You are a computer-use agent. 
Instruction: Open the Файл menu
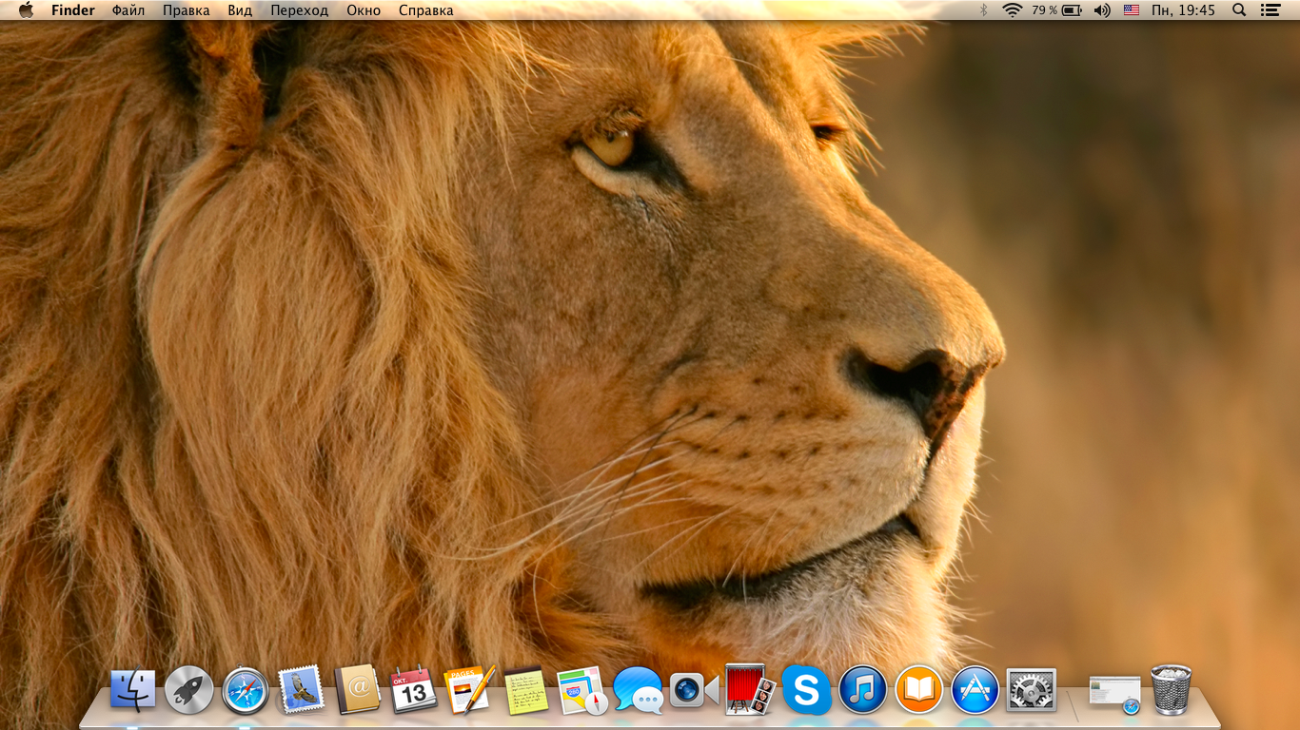point(128,10)
